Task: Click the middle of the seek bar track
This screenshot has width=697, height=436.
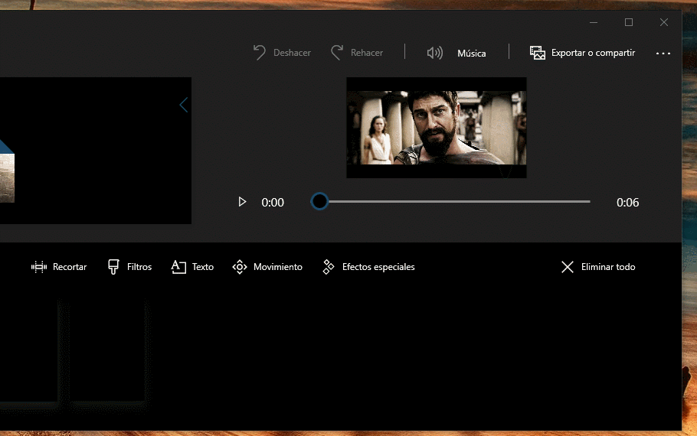Action: coord(455,202)
